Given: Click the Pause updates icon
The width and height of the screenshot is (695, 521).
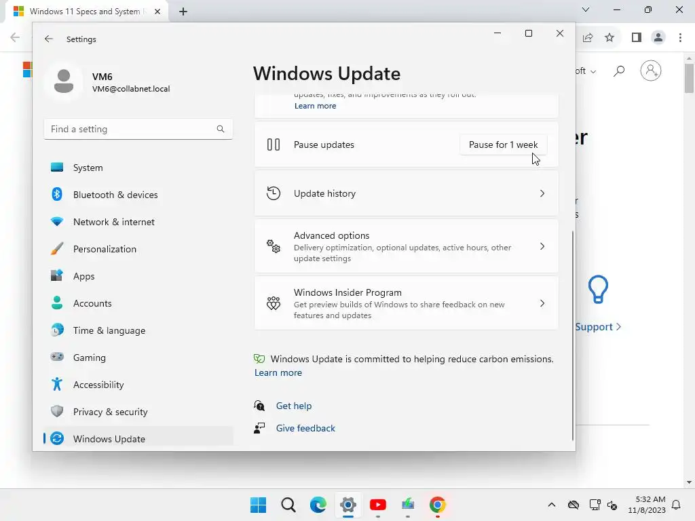Looking at the screenshot, I should click(x=274, y=144).
